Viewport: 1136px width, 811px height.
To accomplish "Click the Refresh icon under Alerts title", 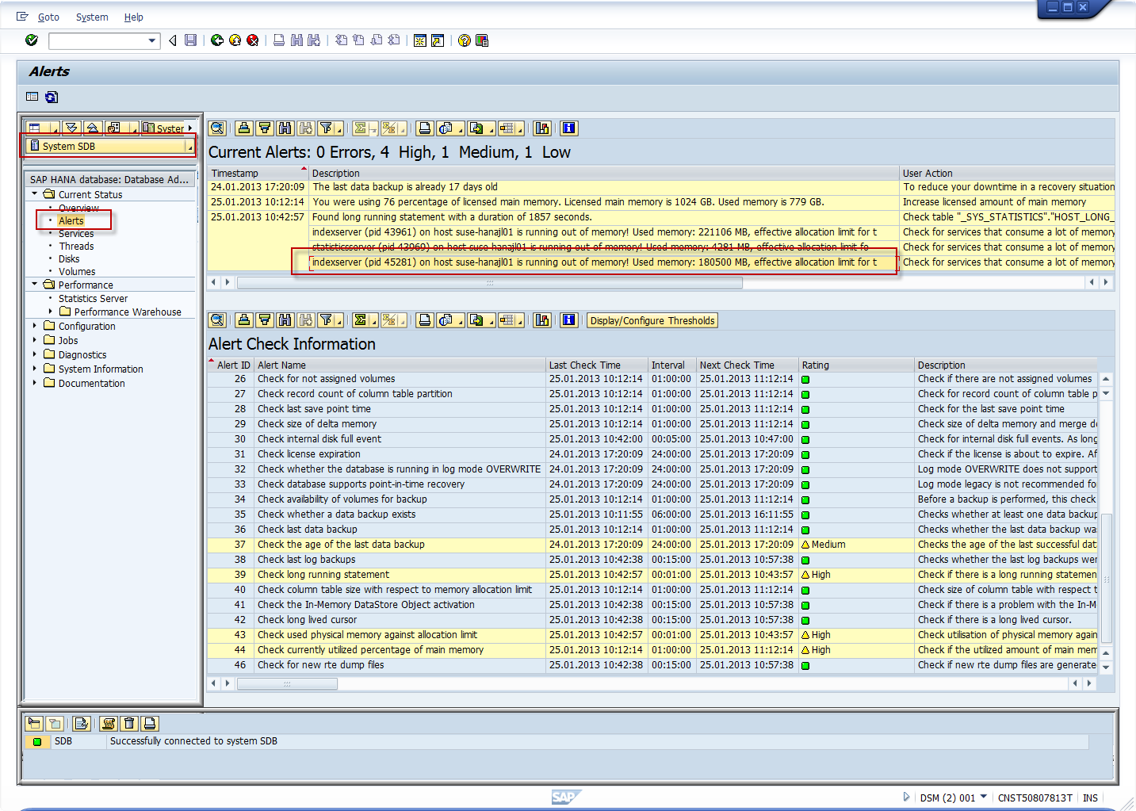I will click(x=52, y=97).
